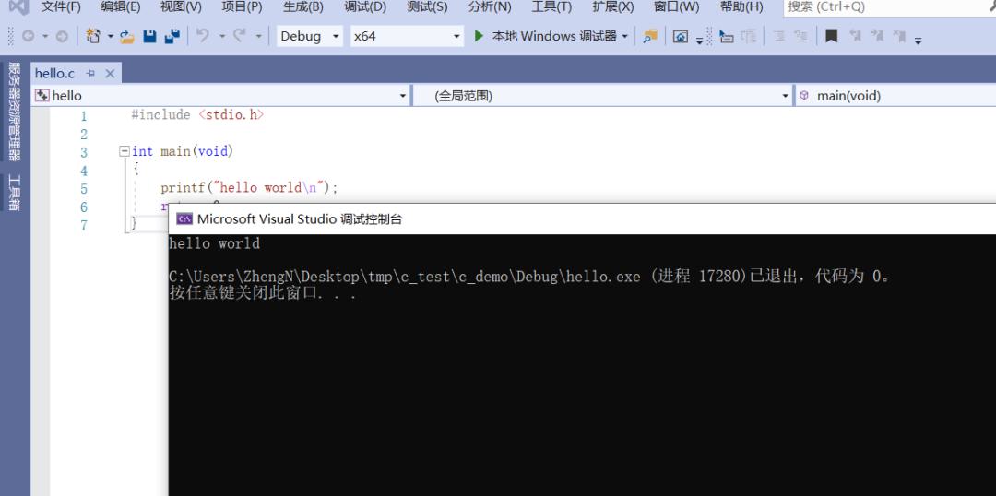Pin the hello.c tab
The height and width of the screenshot is (496, 996).
tap(90, 74)
